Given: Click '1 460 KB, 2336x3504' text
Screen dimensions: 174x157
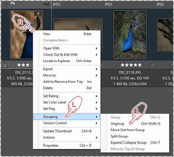Looking at the screenshot, I should (130, 84).
